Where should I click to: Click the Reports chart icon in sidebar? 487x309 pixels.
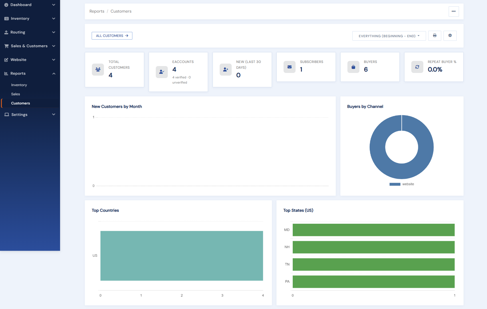point(6,74)
